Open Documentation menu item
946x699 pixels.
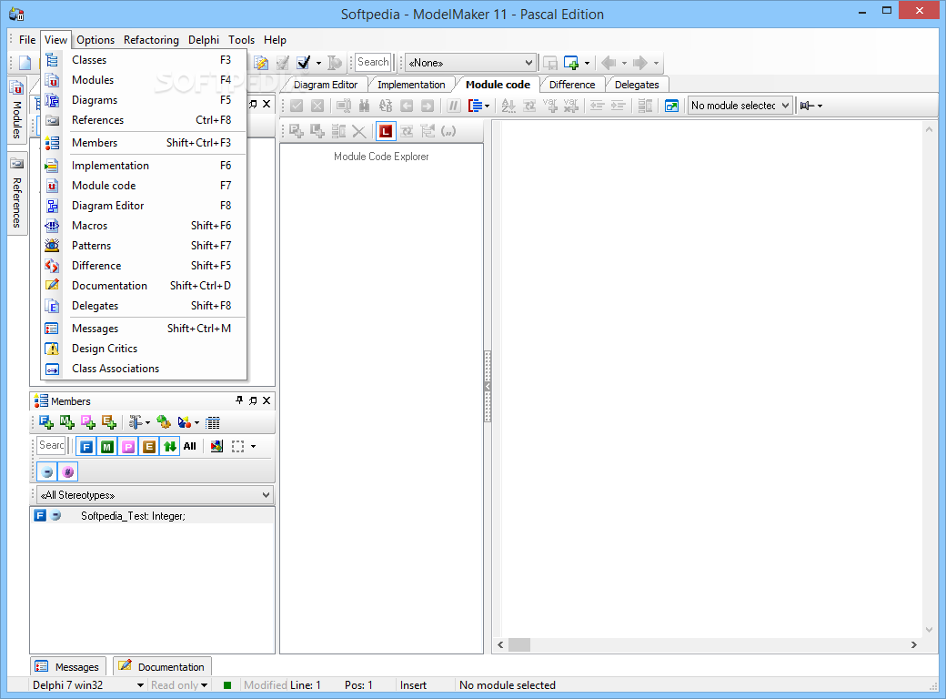pyautogui.click(x=145, y=286)
